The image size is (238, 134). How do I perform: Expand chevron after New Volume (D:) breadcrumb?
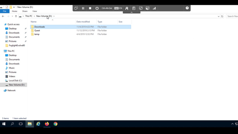tap(54, 16)
